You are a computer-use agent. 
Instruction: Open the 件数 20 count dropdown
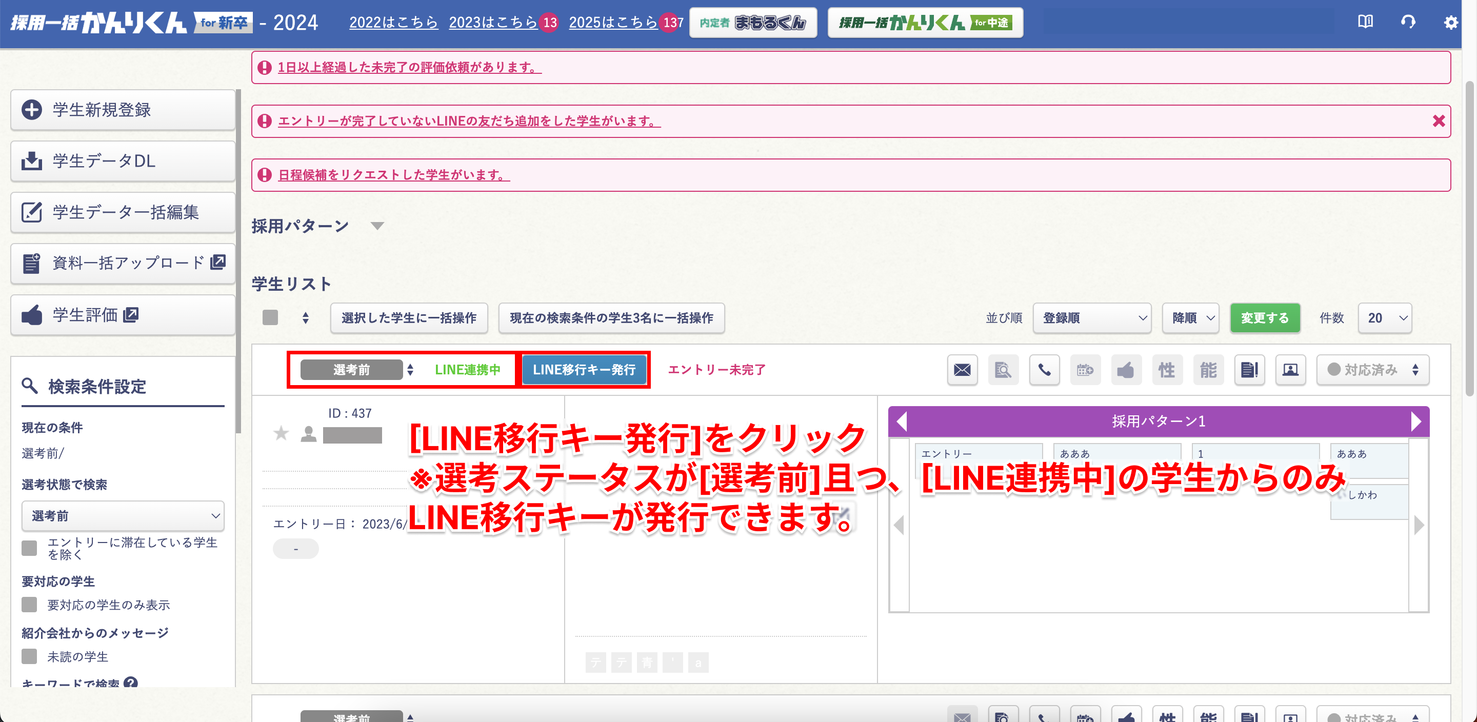click(x=1385, y=318)
